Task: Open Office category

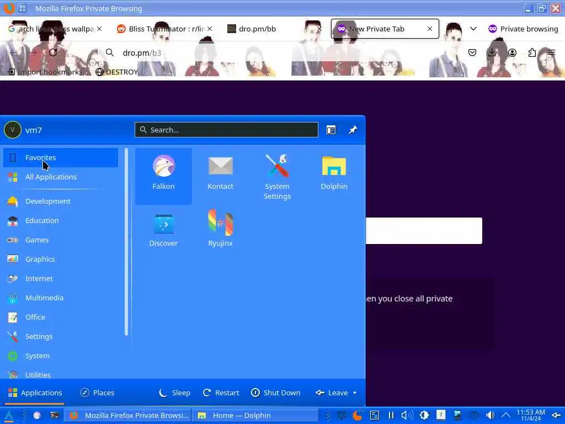Action: [x=61, y=317]
